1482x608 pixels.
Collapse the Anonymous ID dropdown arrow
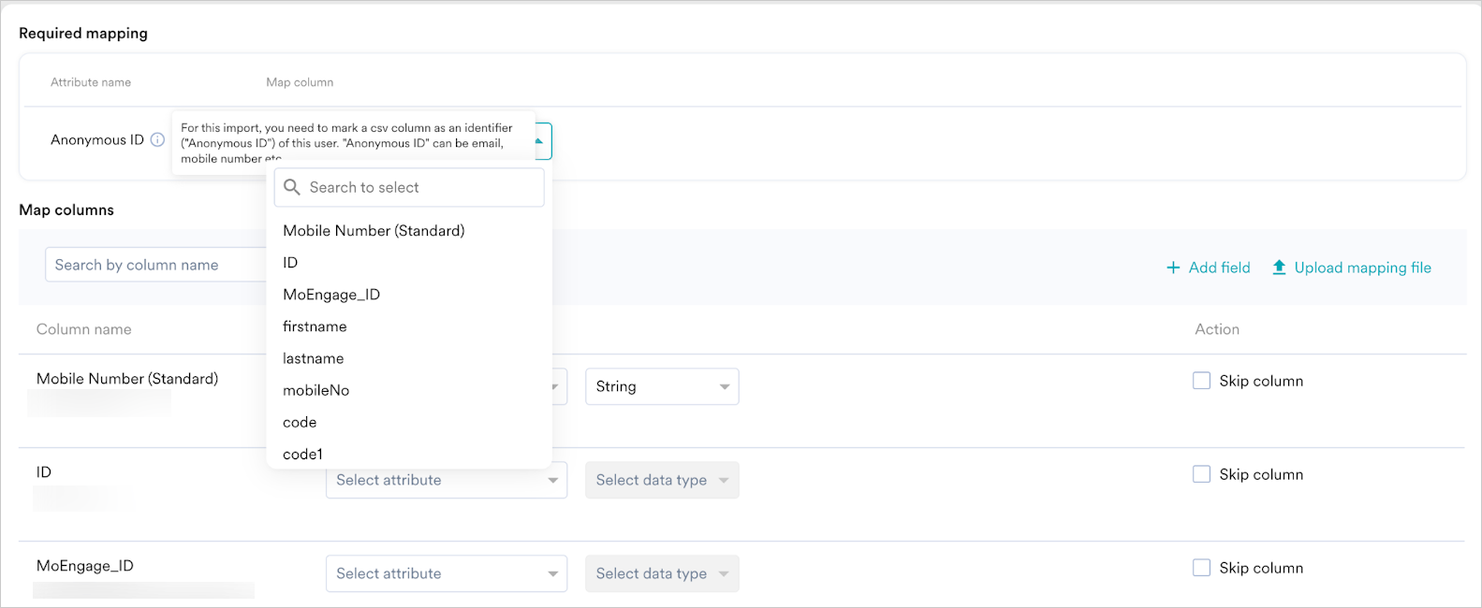coord(539,141)
